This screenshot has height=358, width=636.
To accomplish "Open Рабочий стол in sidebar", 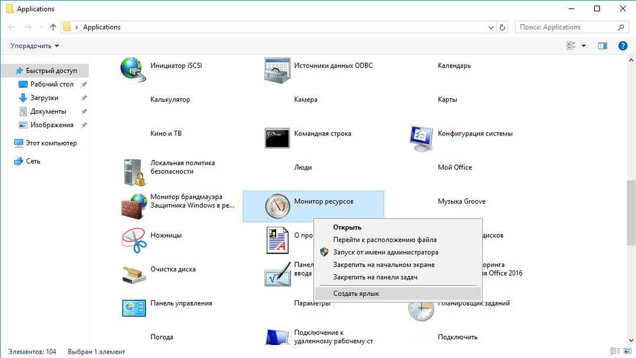I will tap(51, 84).
